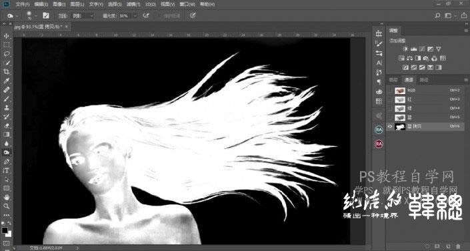Select the Blur tool
Image resolution: width=470 pixels, height=251 pixels.
(x=6, y=144)
